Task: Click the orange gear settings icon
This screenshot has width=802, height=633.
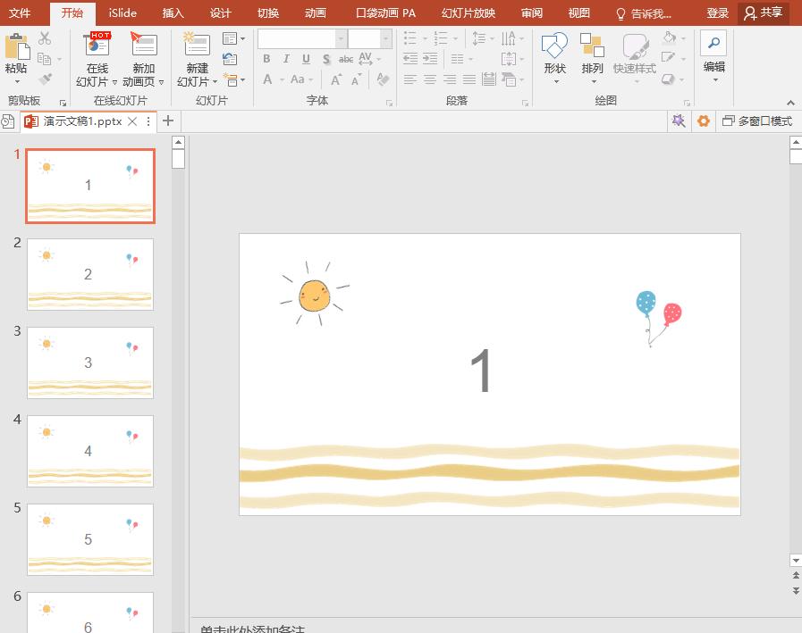Action: [x=704, y=121]
